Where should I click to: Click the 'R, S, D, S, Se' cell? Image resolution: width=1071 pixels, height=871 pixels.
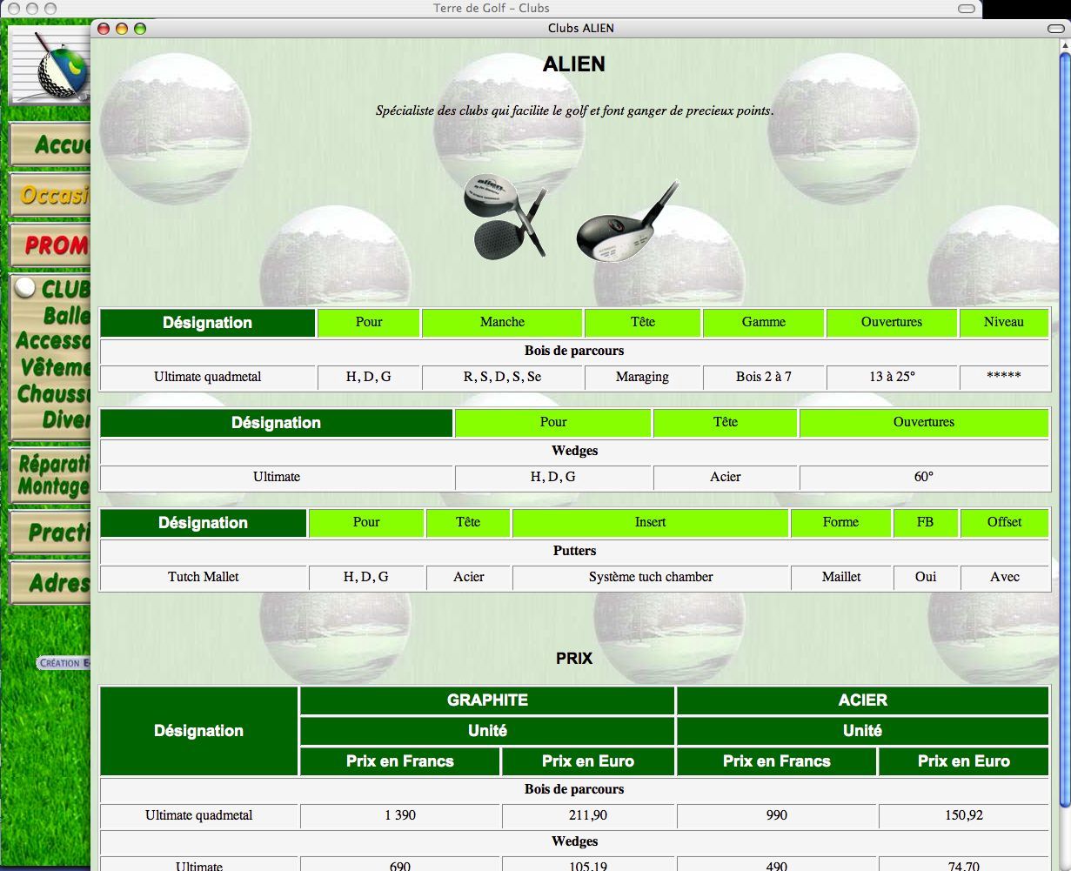[x=502, y=378]
